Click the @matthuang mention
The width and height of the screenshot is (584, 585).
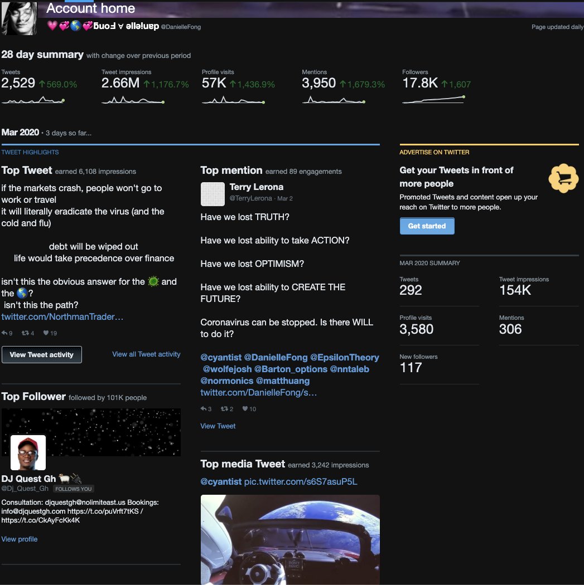tap(283, 381)
